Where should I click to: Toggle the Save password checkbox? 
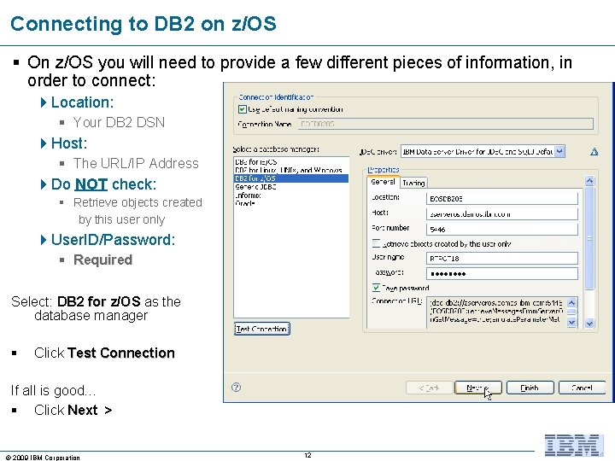(376, 288)
